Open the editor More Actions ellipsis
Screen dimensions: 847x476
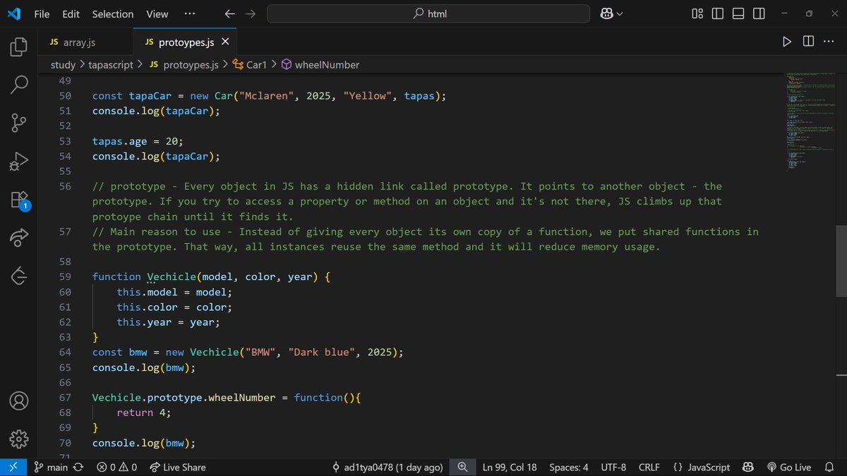coord(829,42)
